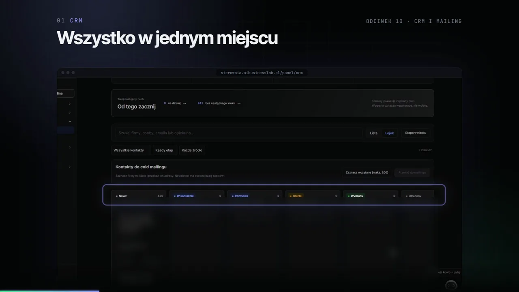This screenshot has width=519, height=292.
Task: Click the Wszystko w jednym miejscu title
Action: pyautogui.click(x=167, y=38)
